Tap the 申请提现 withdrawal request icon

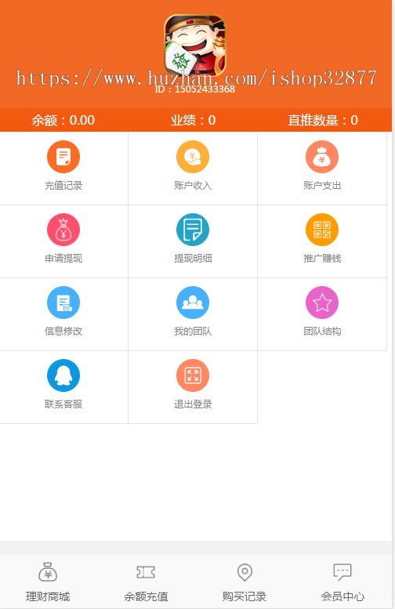(63, 230)
